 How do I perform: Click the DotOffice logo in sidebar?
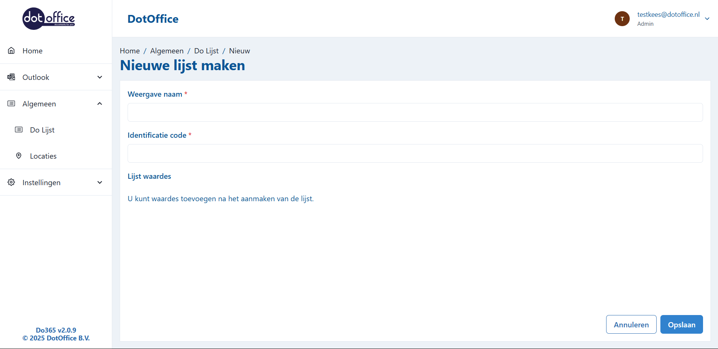49,19
